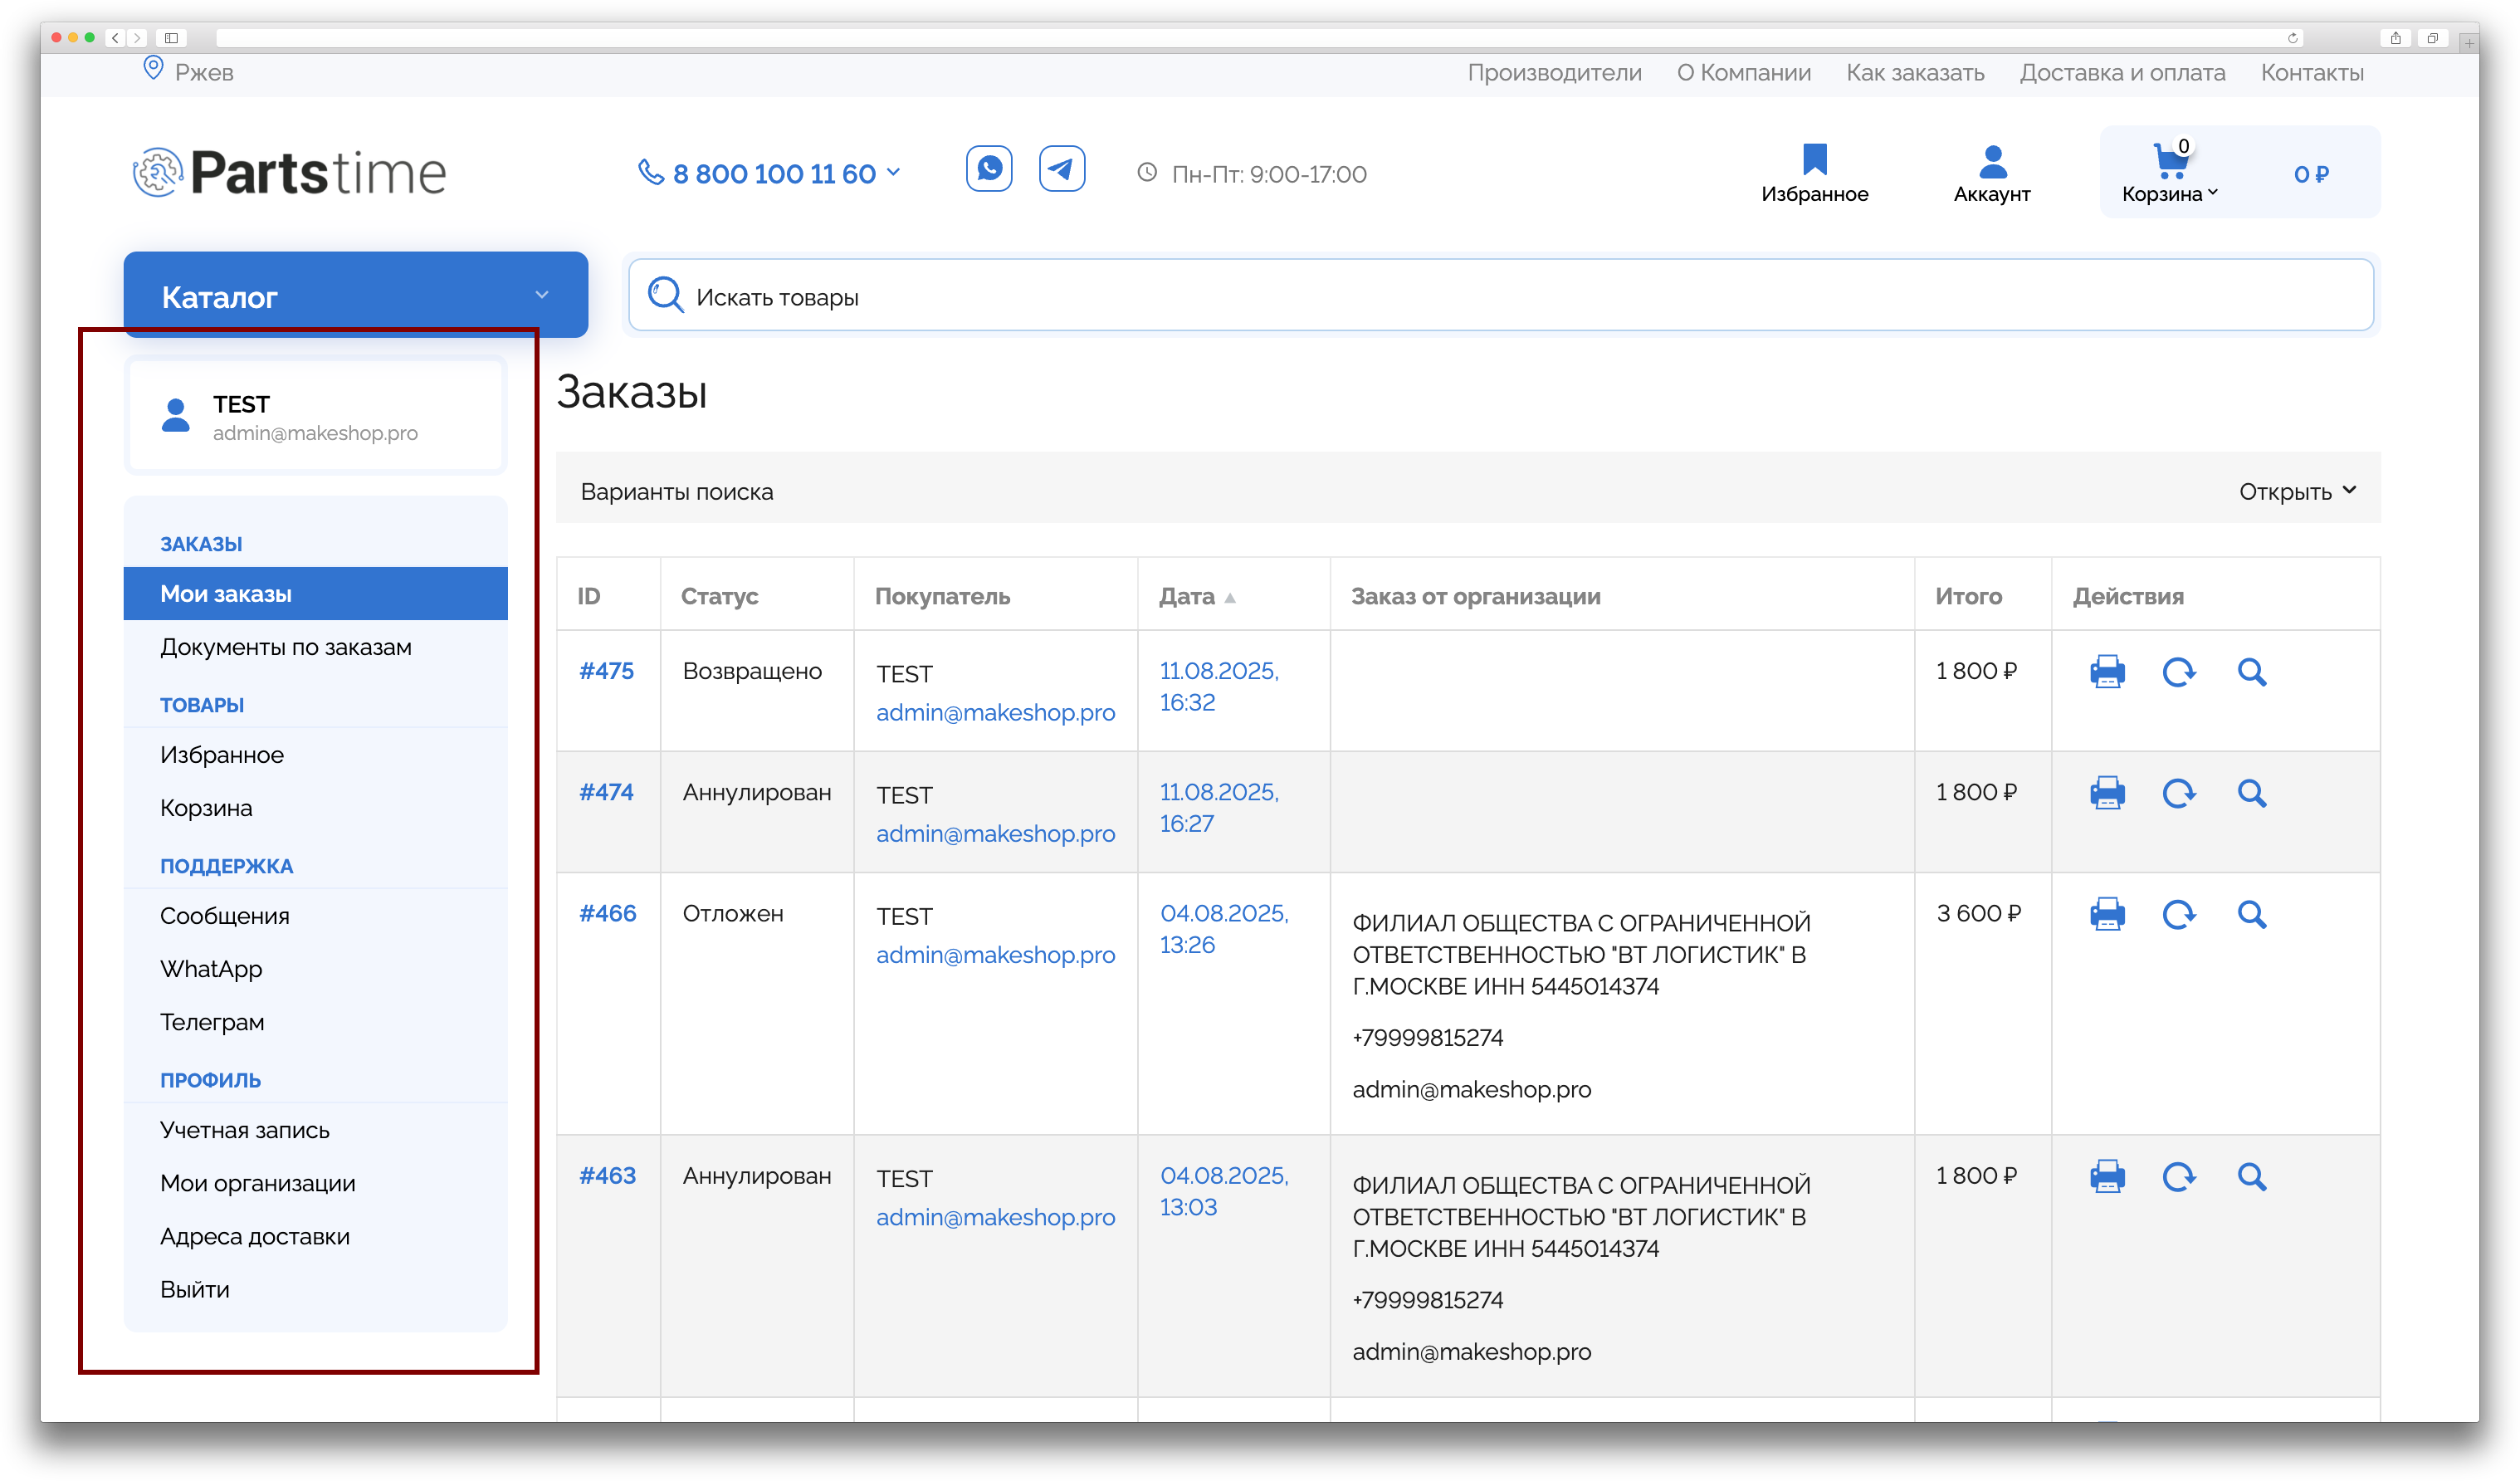2520x1481 pixels.
Task: Select Мои организации in sidebar menu
Action: [x=257, y=1183]
